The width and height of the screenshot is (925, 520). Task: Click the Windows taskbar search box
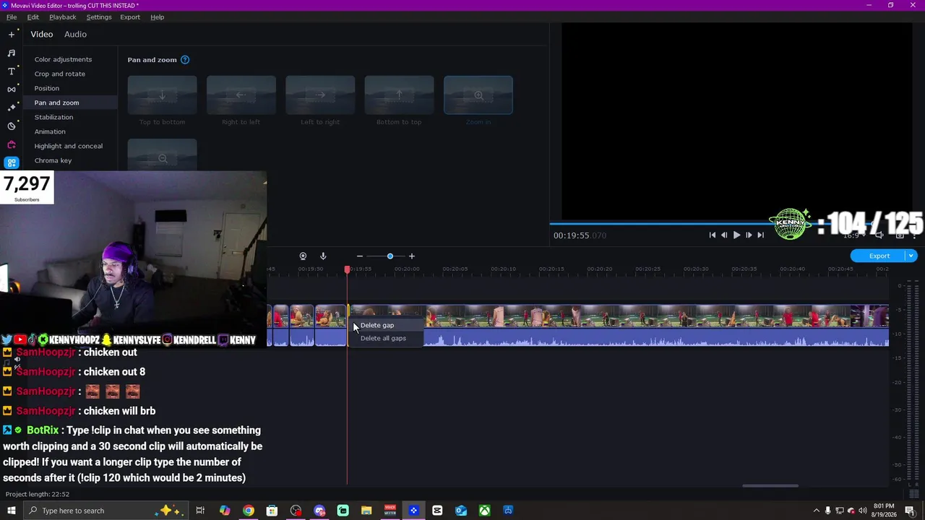106,511
